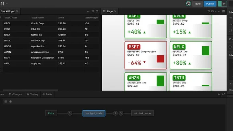This screenshot has height=131, width=233.
Task: Select the 1231.07 price cell
Action: click(70, 35)
